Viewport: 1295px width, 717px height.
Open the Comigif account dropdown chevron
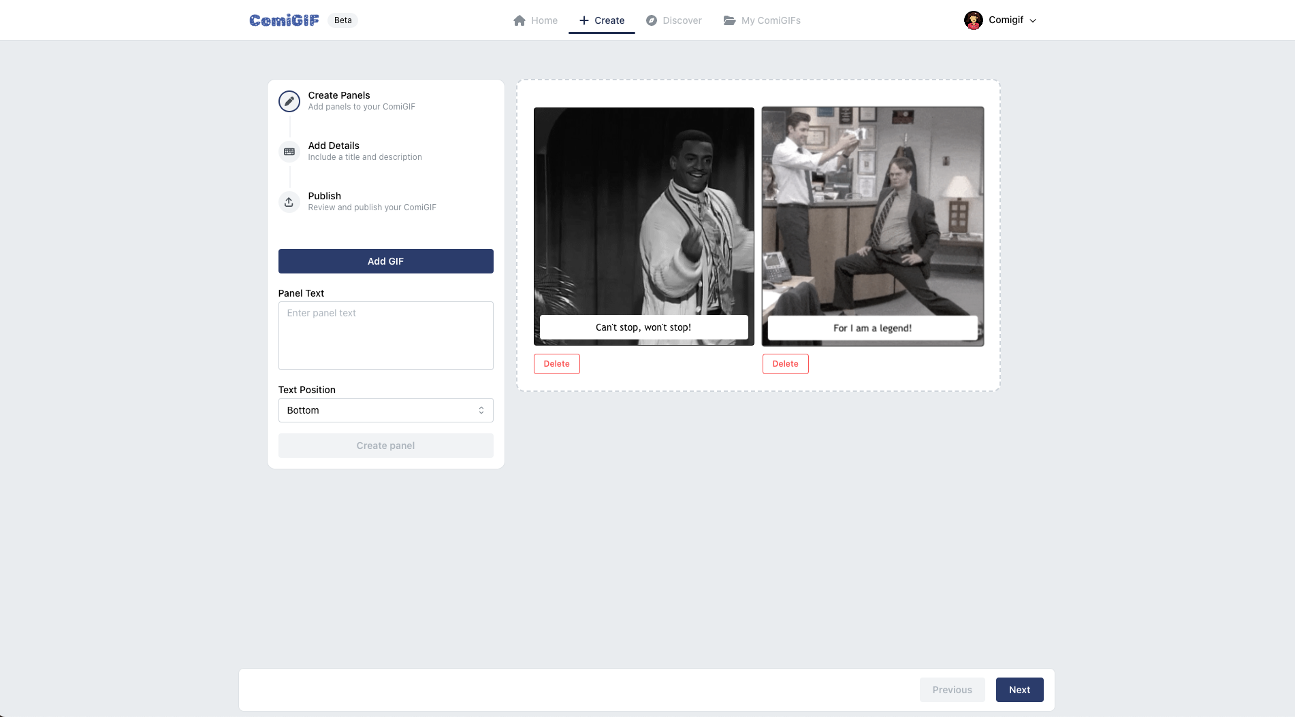[1033, 20]
